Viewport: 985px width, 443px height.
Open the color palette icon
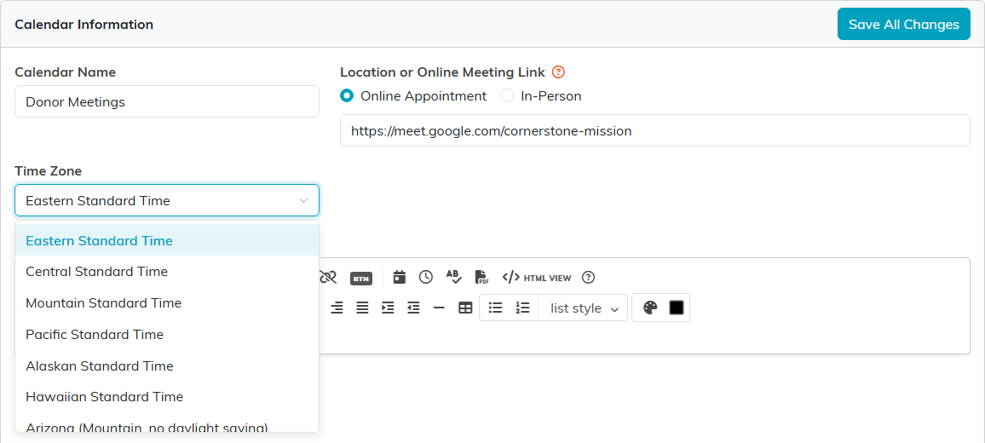coord(650,308)
